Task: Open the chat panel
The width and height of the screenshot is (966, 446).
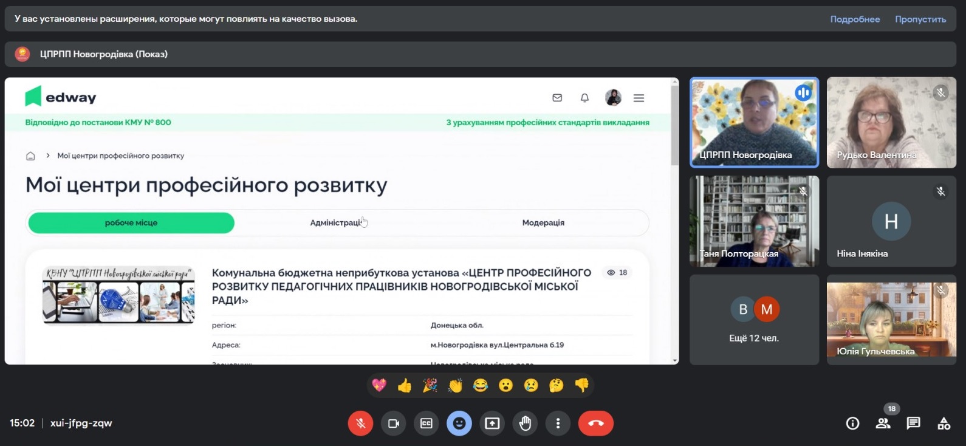Action: 913,424
